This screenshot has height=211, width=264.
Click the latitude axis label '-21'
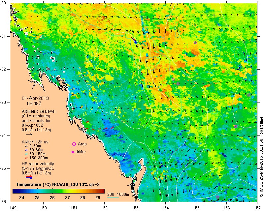point(3,36)
